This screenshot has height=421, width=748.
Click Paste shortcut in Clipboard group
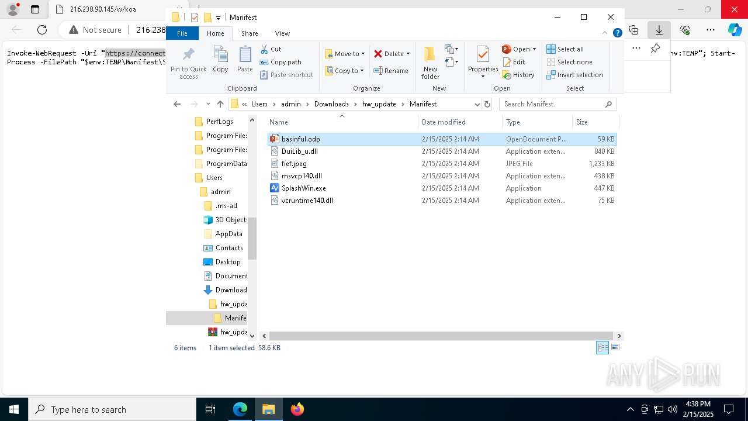(x=286, y=75)
